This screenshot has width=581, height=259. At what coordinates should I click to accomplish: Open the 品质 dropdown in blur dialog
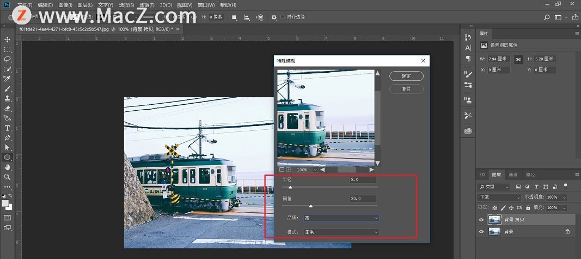pos(341,218)
